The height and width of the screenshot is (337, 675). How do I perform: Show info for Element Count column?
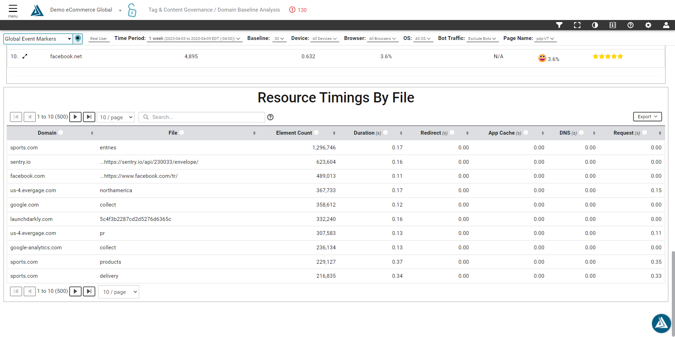point(316,132)
